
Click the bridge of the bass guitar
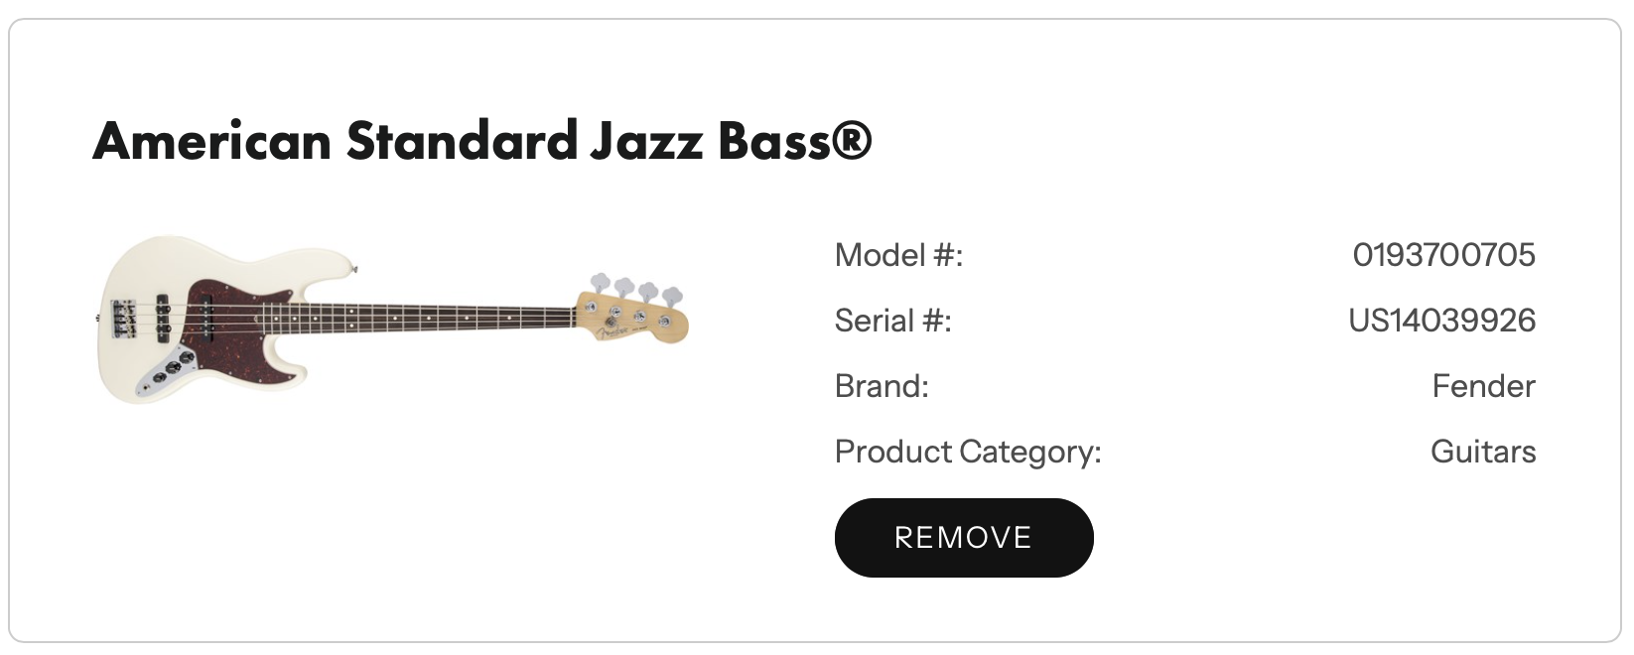pos(124,318)
